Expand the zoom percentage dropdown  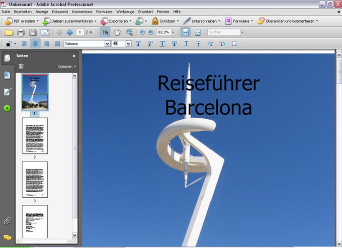173,32
